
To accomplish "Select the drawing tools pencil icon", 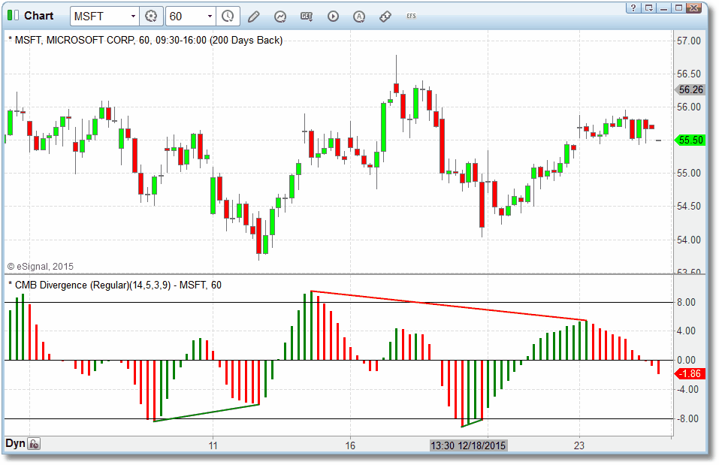I will pos(254,17).
